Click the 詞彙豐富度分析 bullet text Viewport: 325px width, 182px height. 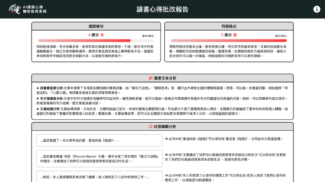click(162, 90)
